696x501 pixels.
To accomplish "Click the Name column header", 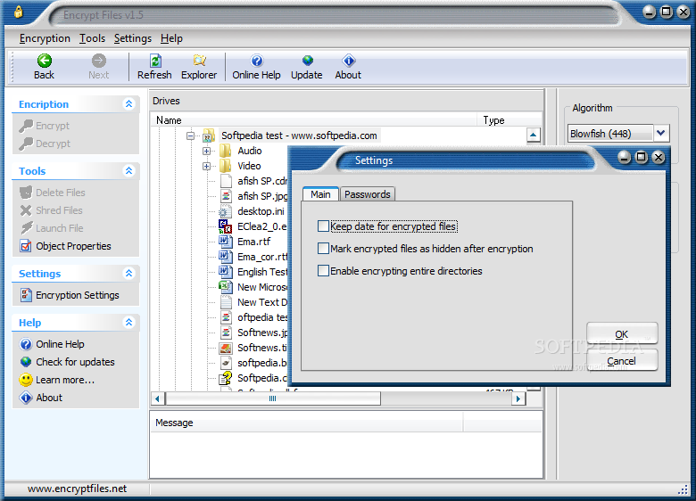I will (x=314, y=120).
